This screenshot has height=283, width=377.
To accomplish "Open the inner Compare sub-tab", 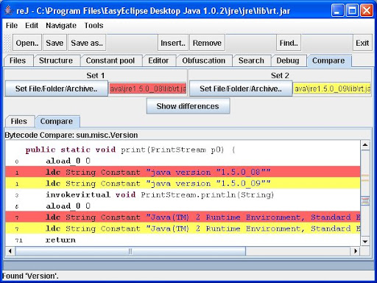I will tap(57, 122).
